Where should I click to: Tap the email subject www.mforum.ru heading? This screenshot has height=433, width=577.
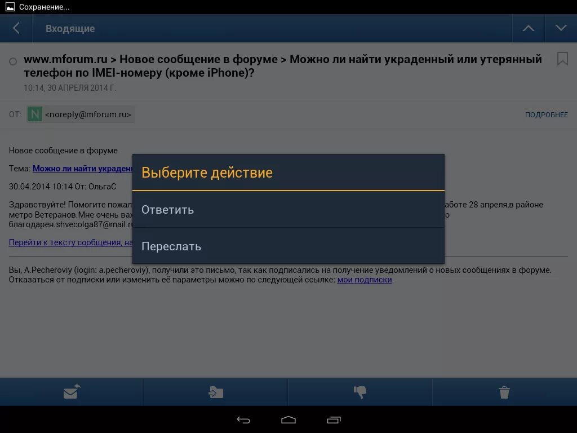click(283, 66)
